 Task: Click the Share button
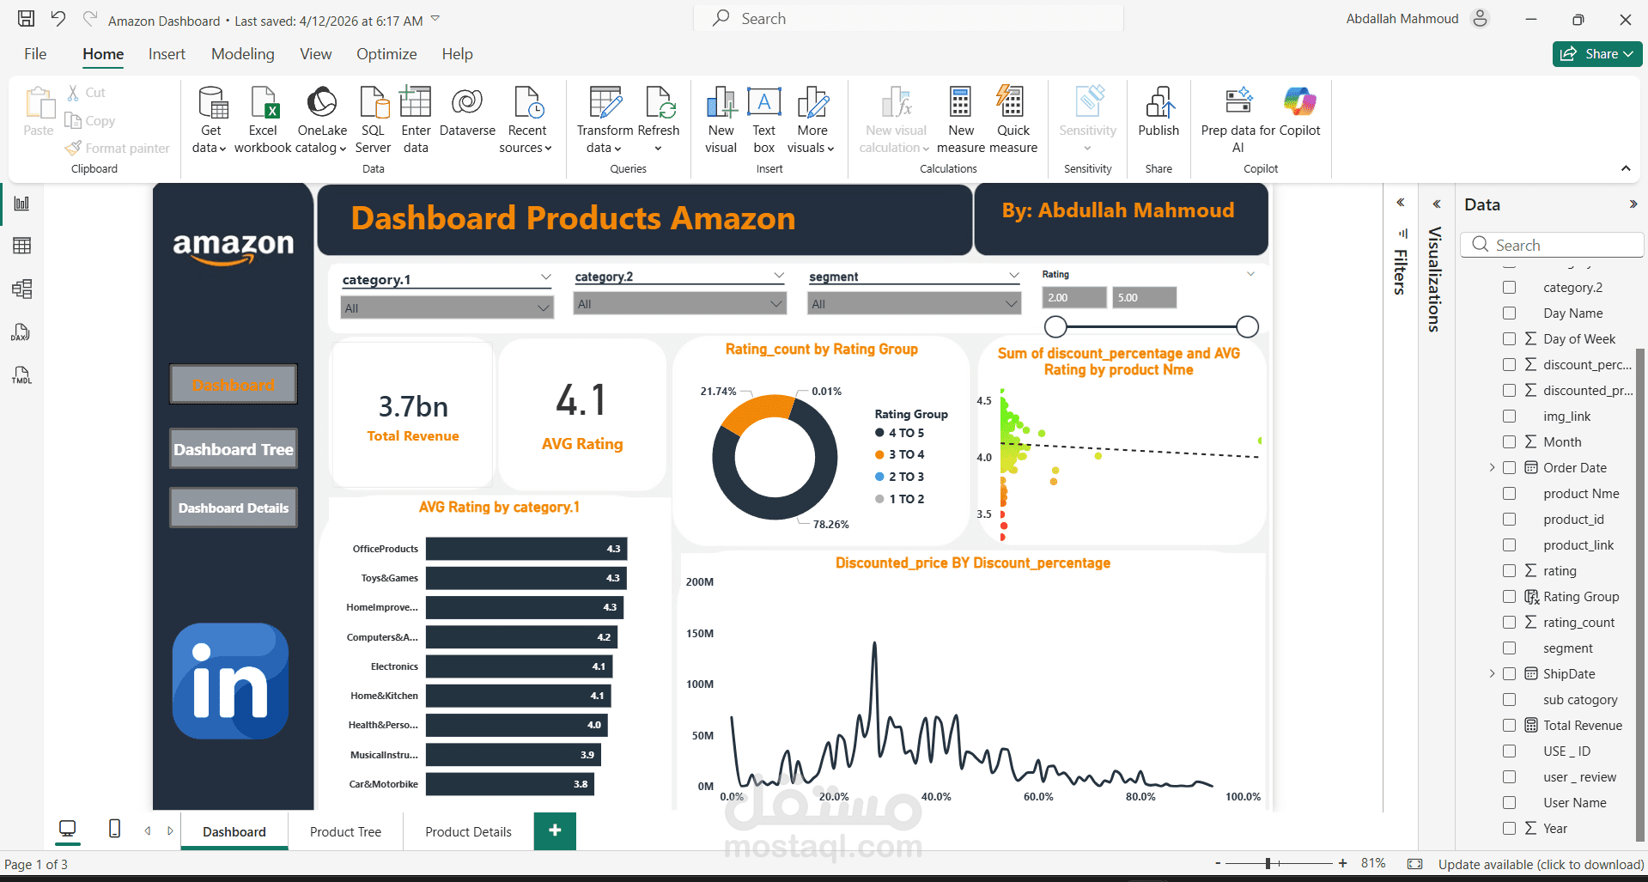[1596, 53]
